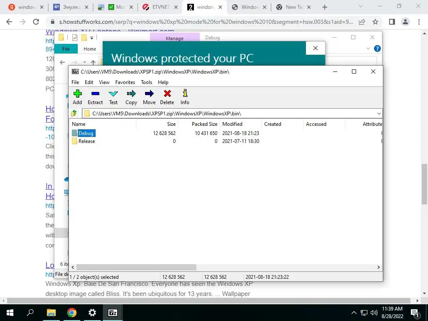Open the 7-Zip File menu
The image size is (428, 321).
[75, 82]
